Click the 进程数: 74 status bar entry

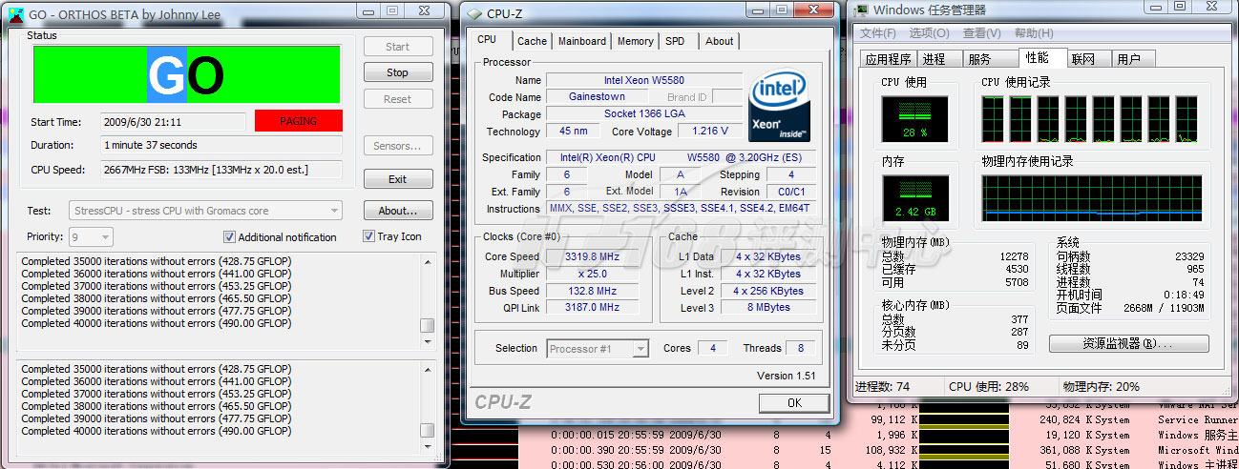click(882, 386)
